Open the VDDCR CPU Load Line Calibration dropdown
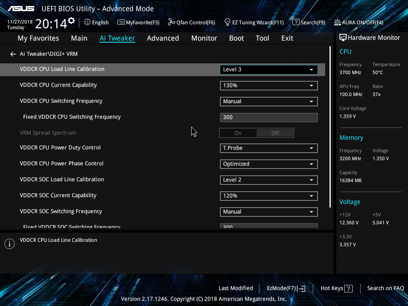 (x=269, y=69)
